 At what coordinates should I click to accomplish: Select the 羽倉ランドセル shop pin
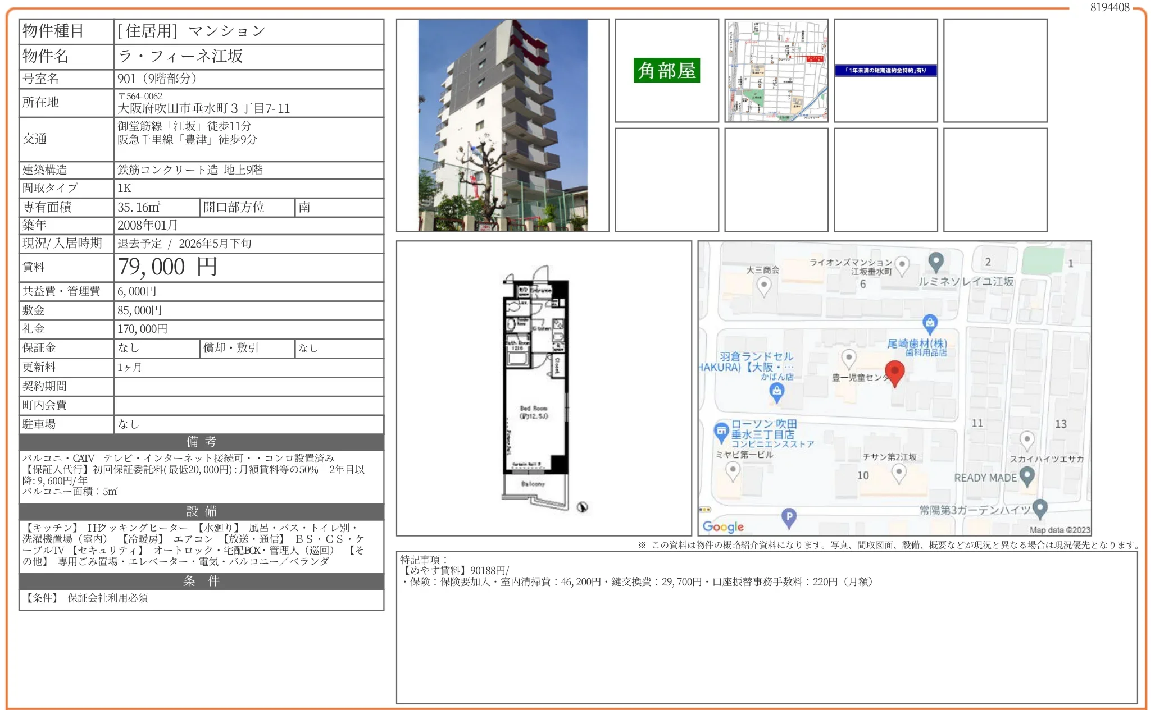tap(776, 392)
